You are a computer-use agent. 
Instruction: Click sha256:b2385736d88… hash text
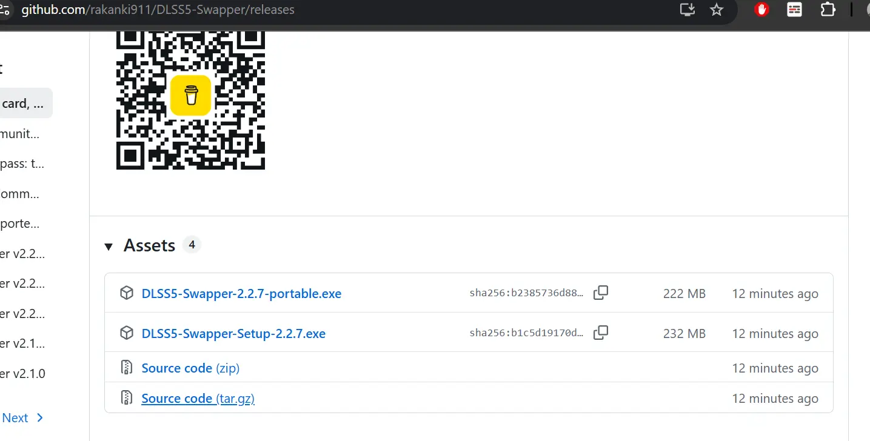[x=526, y=294]
